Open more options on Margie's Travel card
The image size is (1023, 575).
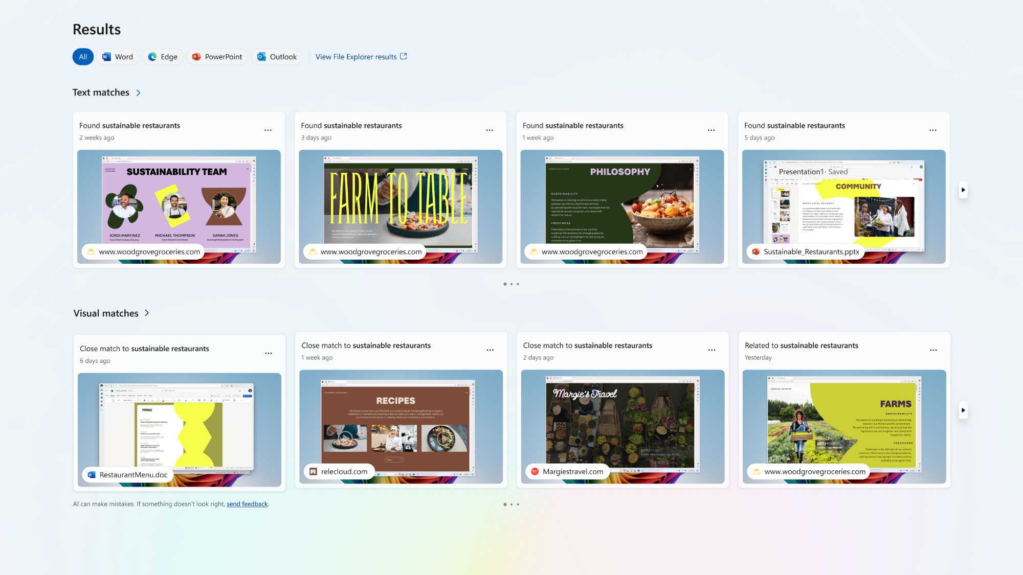click(x=711, y=350)
